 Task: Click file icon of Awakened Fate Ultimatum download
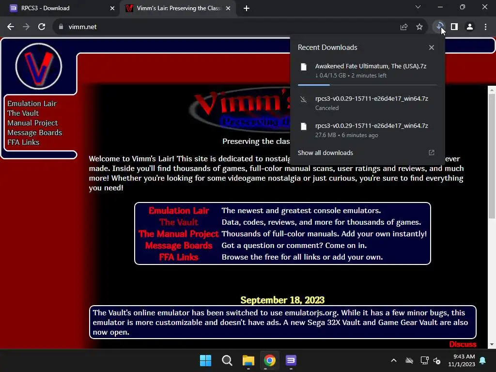(x=304, y=67)
